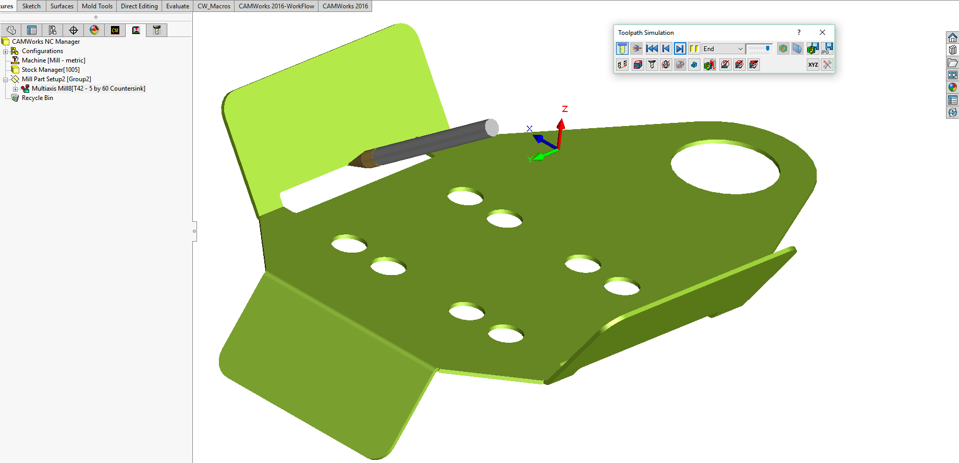Switch to the CAMWorks 2016 tab
959x463 pixels.
[x=345, y=6]
